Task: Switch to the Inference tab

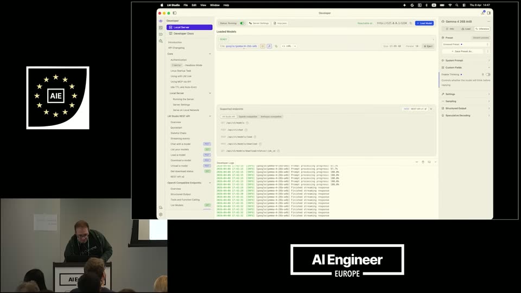Action: 482,29
